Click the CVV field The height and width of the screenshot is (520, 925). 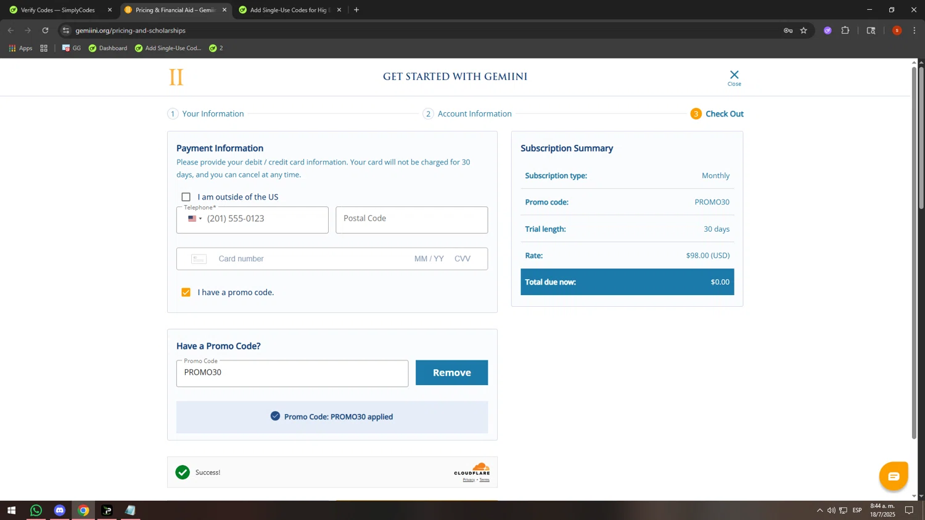coord(462,259)
